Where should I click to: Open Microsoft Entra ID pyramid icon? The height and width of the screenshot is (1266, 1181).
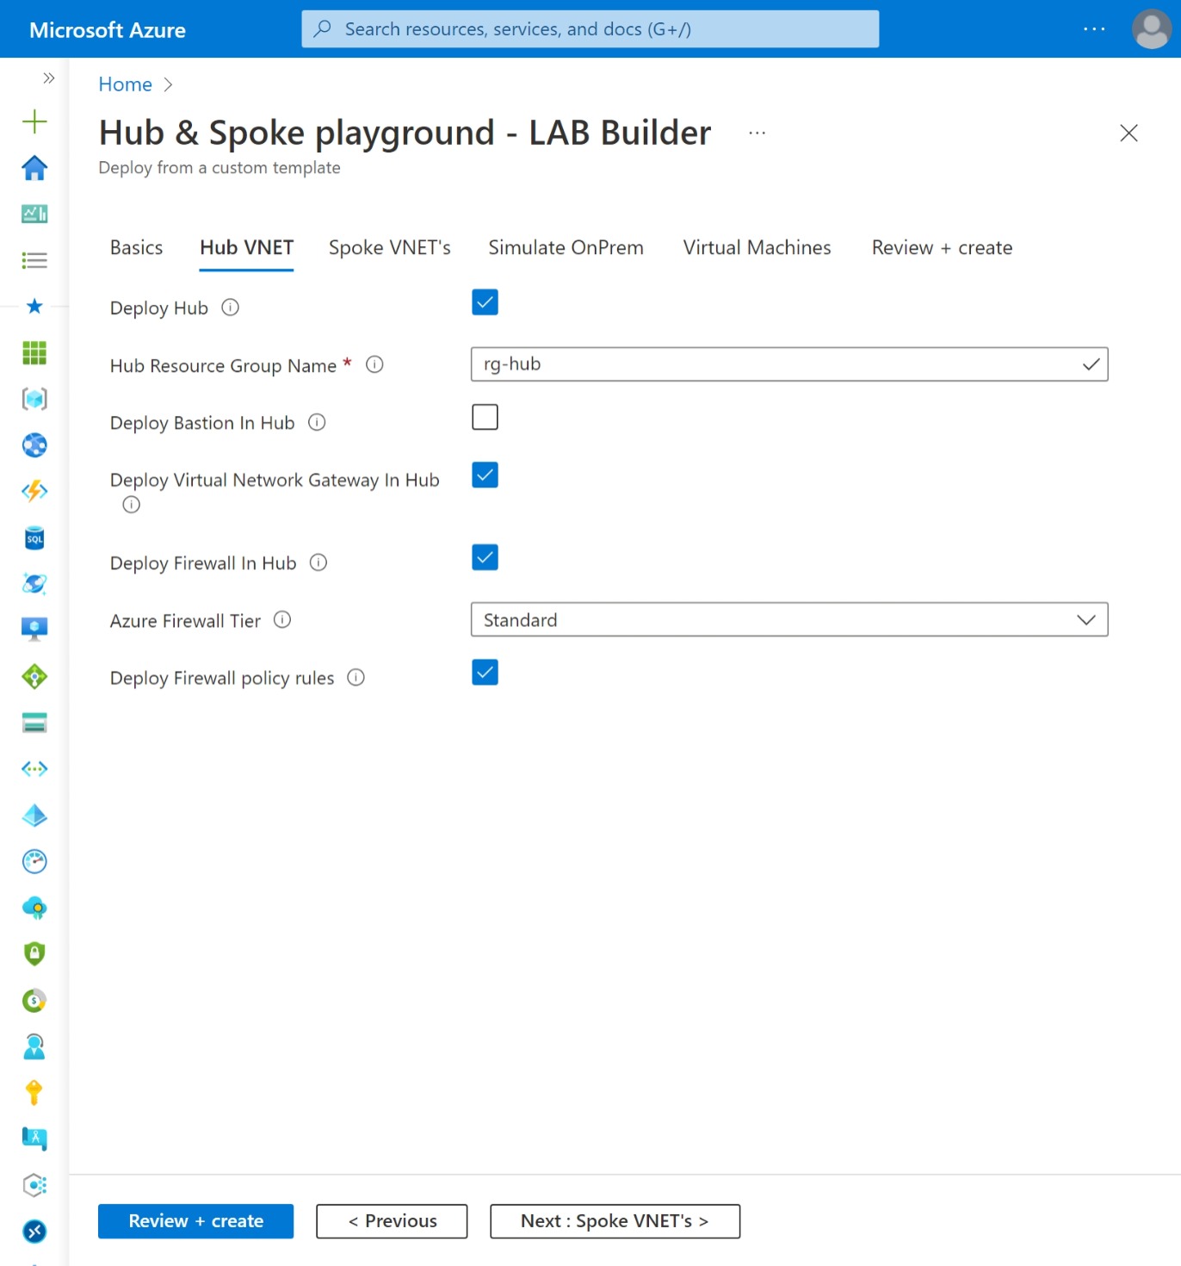(34, 816)
